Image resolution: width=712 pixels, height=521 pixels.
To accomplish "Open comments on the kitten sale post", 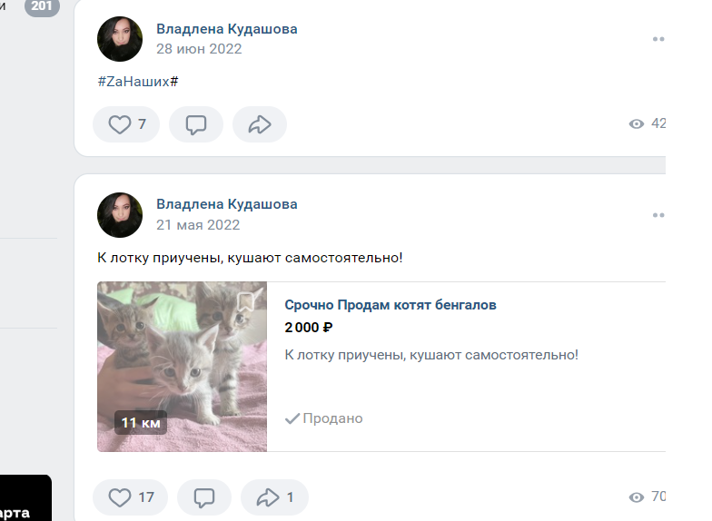I will 203,497.
